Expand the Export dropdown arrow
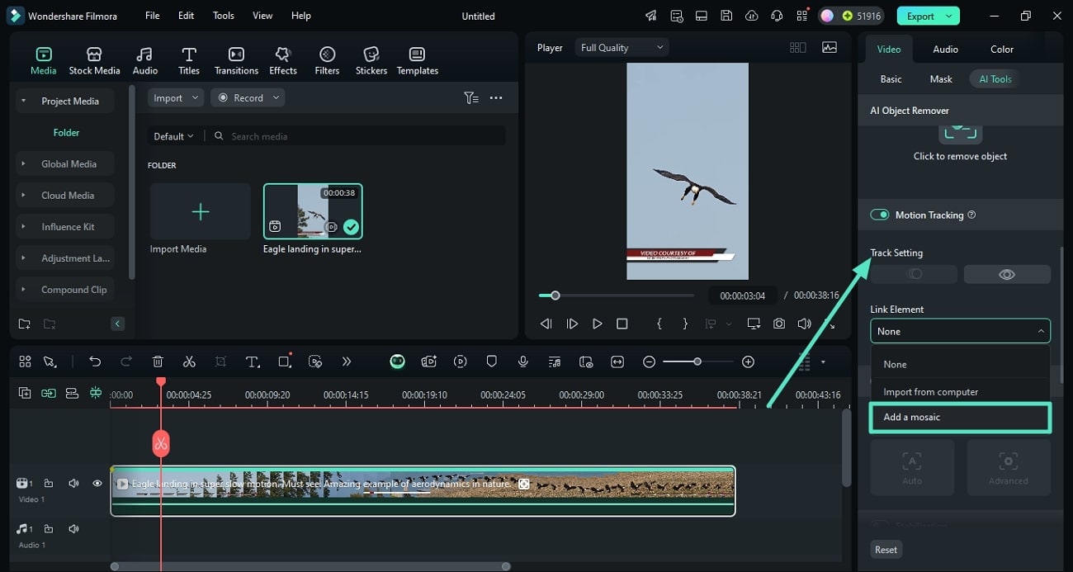This screenshot has width=1073, height=572. pyautogui.click(x=950, y=16)
